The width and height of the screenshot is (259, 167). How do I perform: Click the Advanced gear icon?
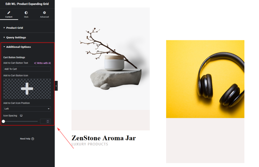click(45, 13)
